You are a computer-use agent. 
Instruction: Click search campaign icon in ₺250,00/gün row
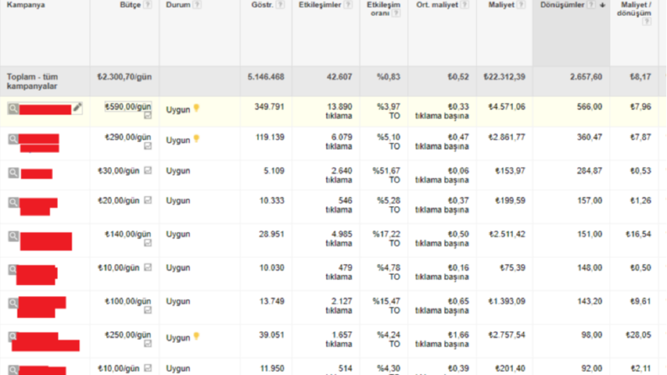click(13, 336)
